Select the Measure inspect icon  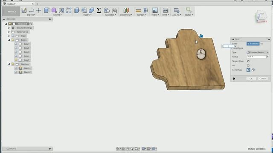138,10
